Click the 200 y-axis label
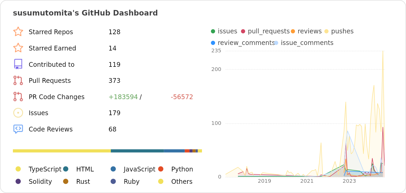Viewport: 406px width, 193px height. [x=216, y=69]
